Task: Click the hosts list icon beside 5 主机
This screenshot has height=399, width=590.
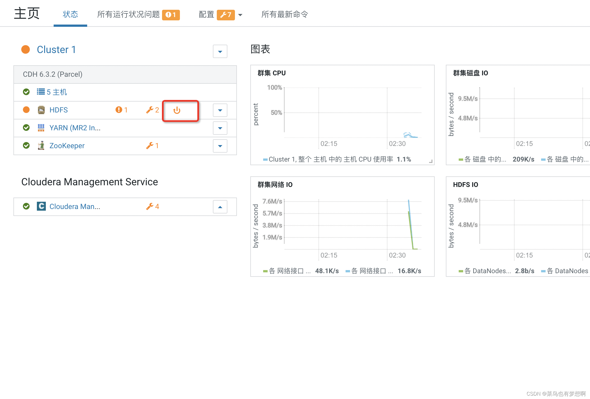Action: (x=41, y=92)
